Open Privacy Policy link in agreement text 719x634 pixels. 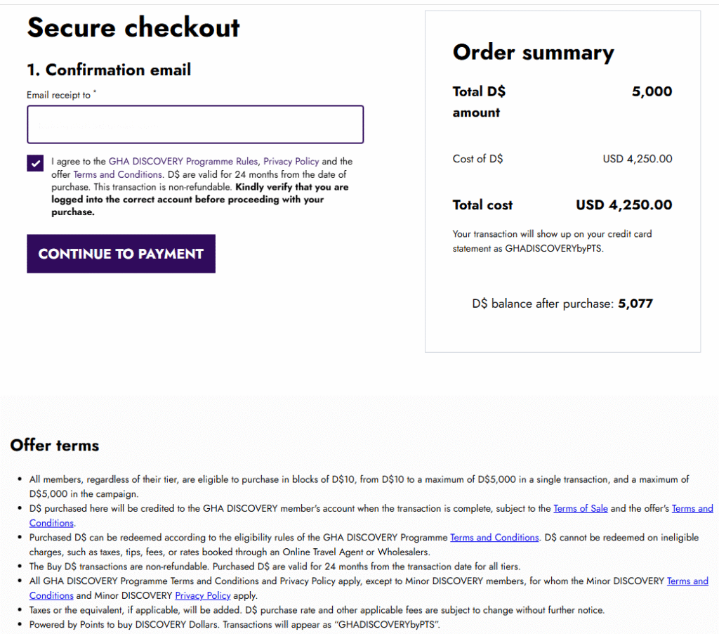tap(291, 162)
